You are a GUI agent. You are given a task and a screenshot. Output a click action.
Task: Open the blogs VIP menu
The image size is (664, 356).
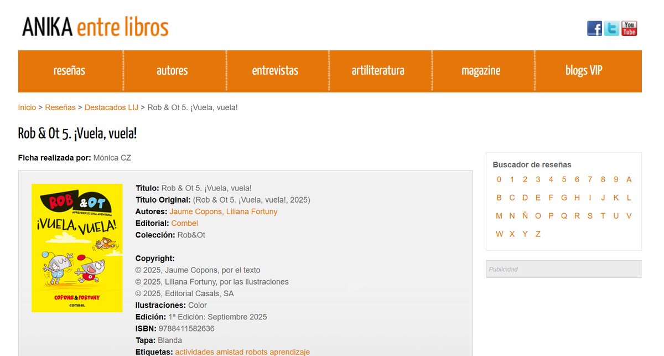(x=584, y=71)
